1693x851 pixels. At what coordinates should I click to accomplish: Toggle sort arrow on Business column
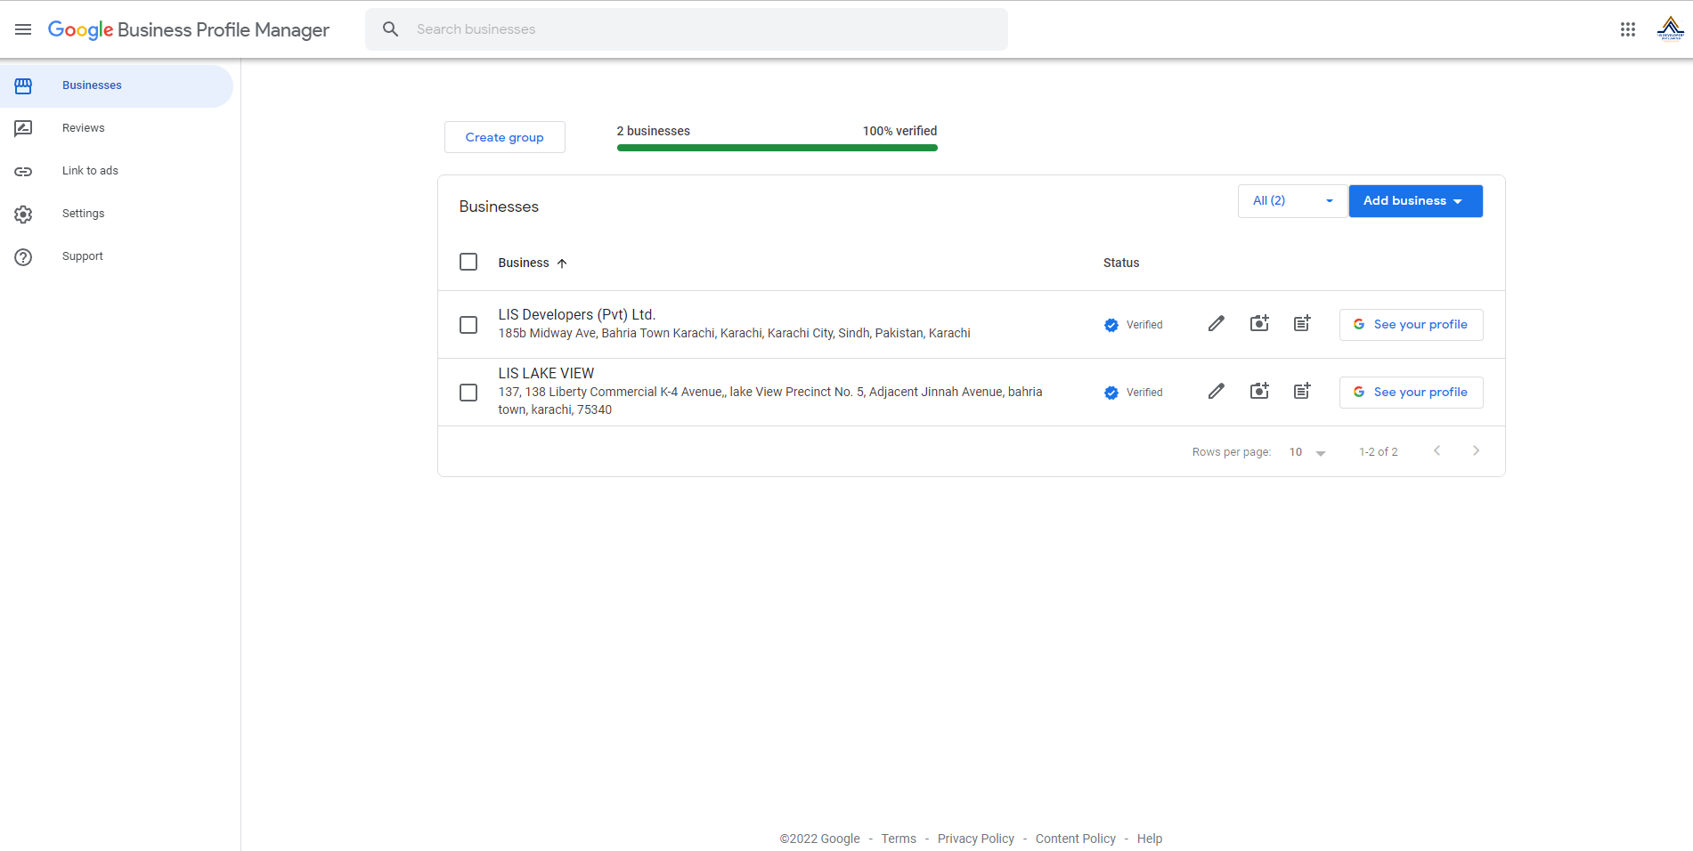click(x=562, y=263)
